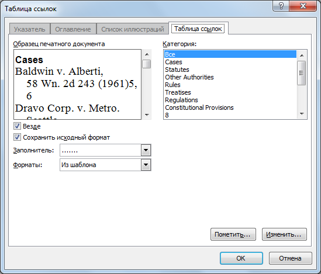Select Все in the category list
The width and height of the screenshot is (321, 274).
[230, 54]
